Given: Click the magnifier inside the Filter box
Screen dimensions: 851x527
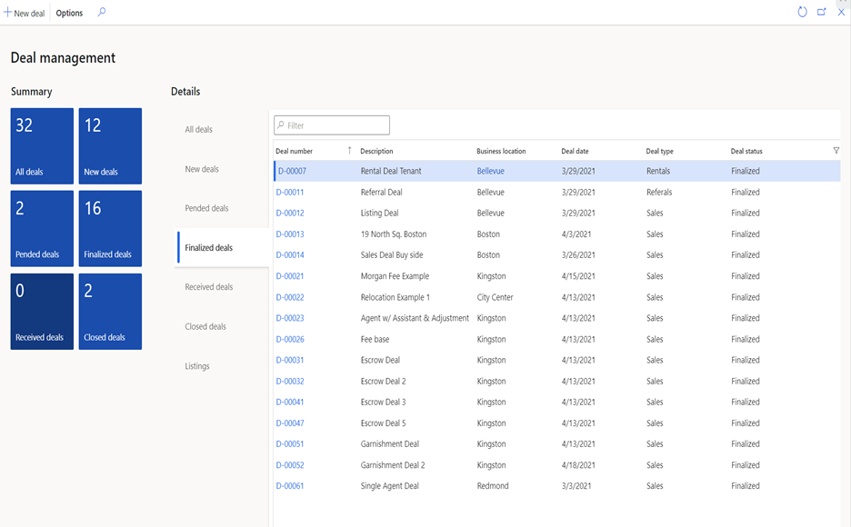Looking at the screenshot, I should [x=284, y=124].
